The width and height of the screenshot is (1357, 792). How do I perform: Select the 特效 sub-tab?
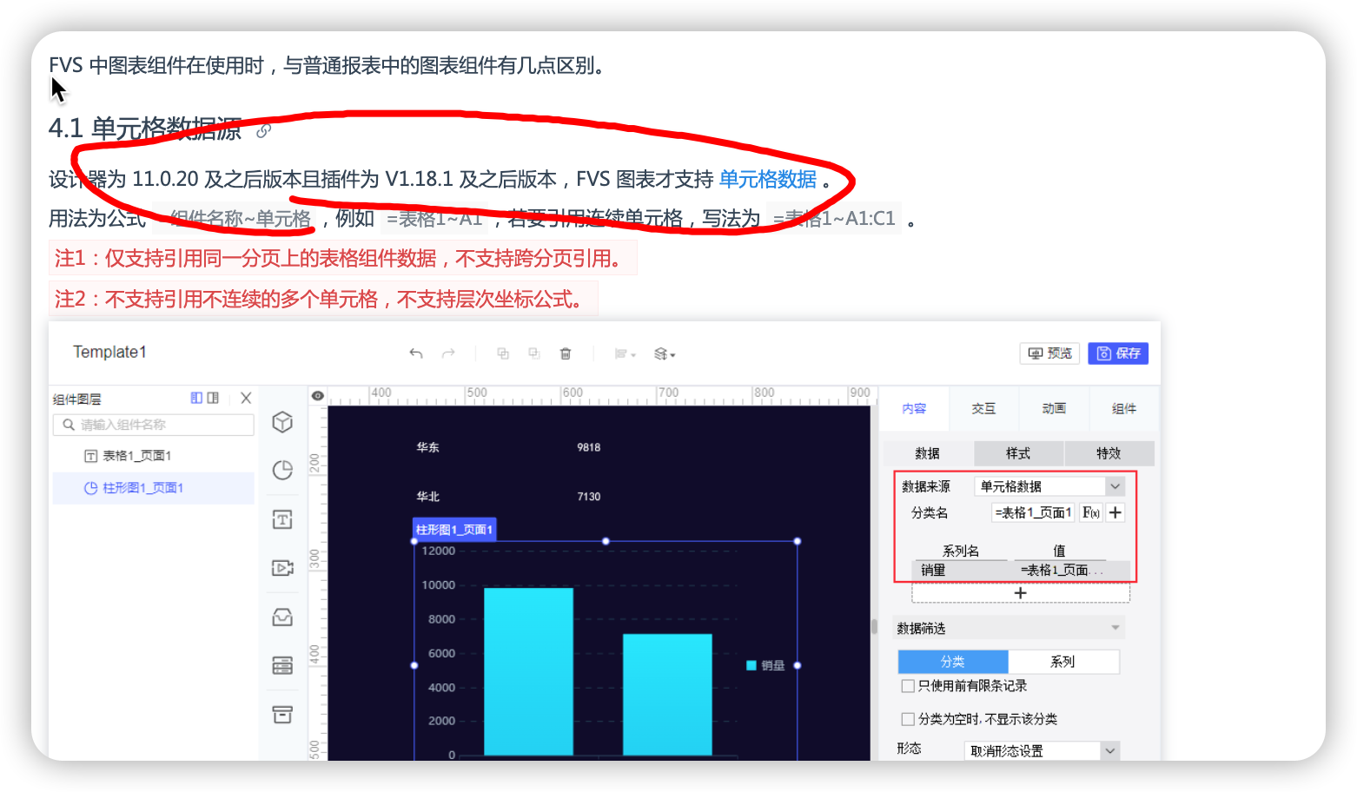[x=1109, y=453]
